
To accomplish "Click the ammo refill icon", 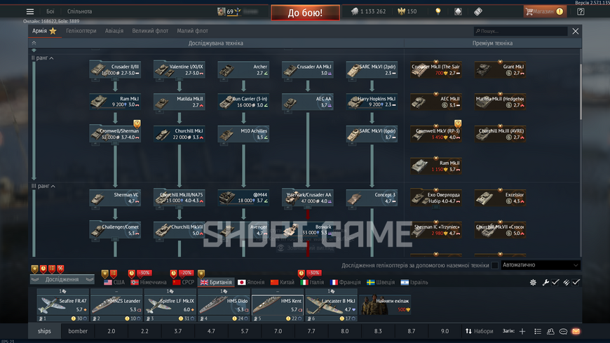I will coord(567,282).
